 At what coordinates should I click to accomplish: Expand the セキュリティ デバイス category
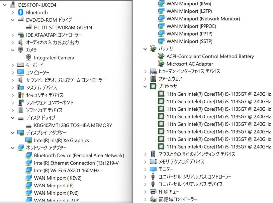click(x=13, y=95)
